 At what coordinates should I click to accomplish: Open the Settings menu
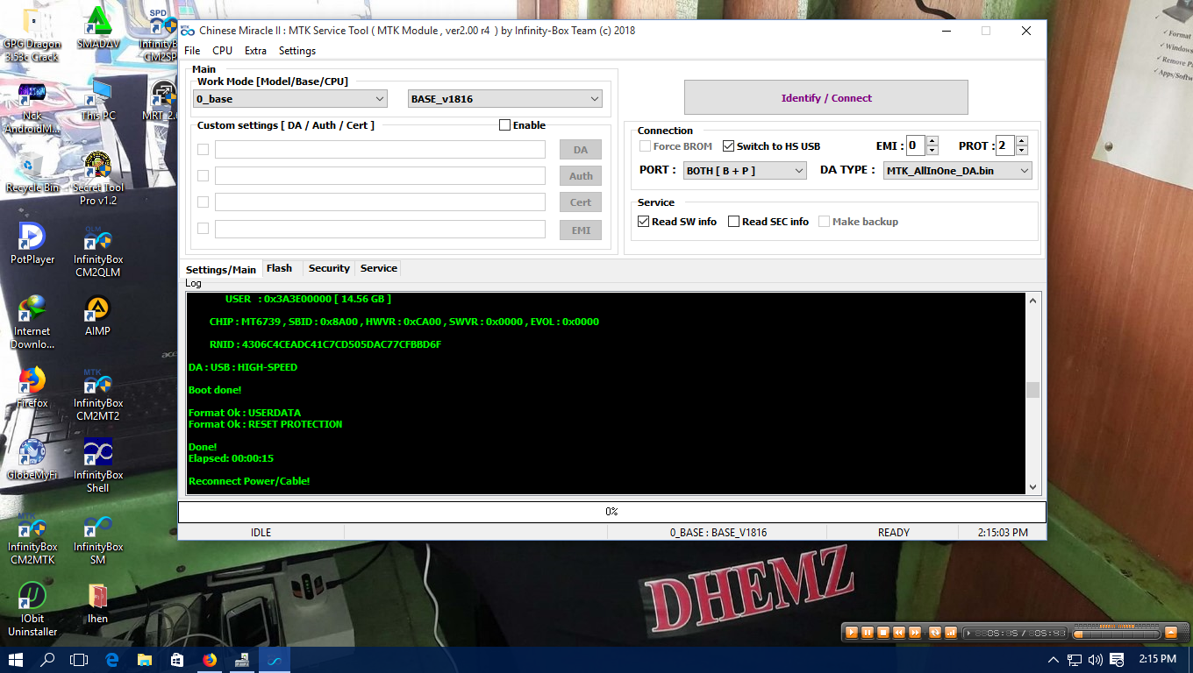(297, 51)
